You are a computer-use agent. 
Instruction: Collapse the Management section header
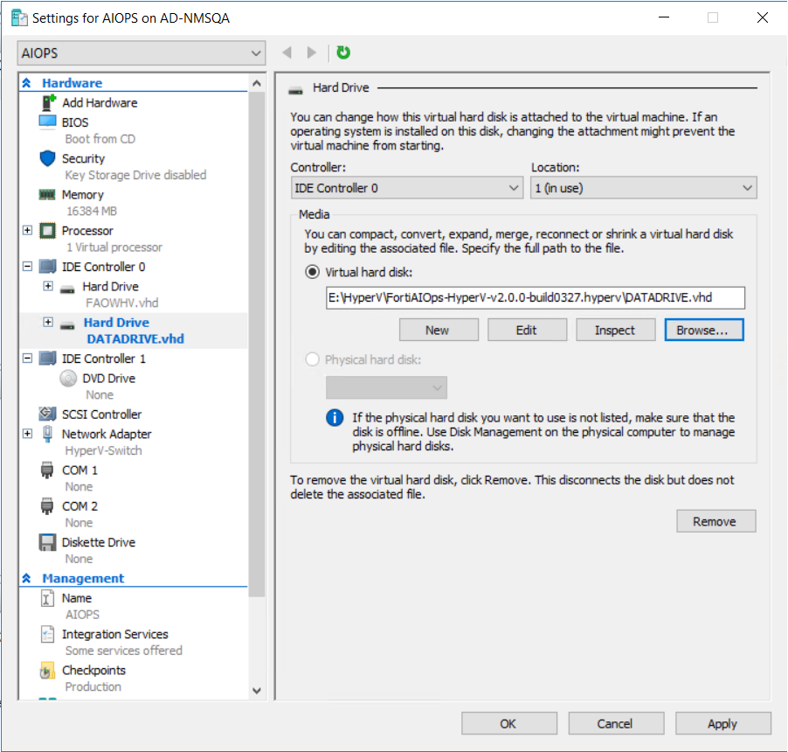26,579
